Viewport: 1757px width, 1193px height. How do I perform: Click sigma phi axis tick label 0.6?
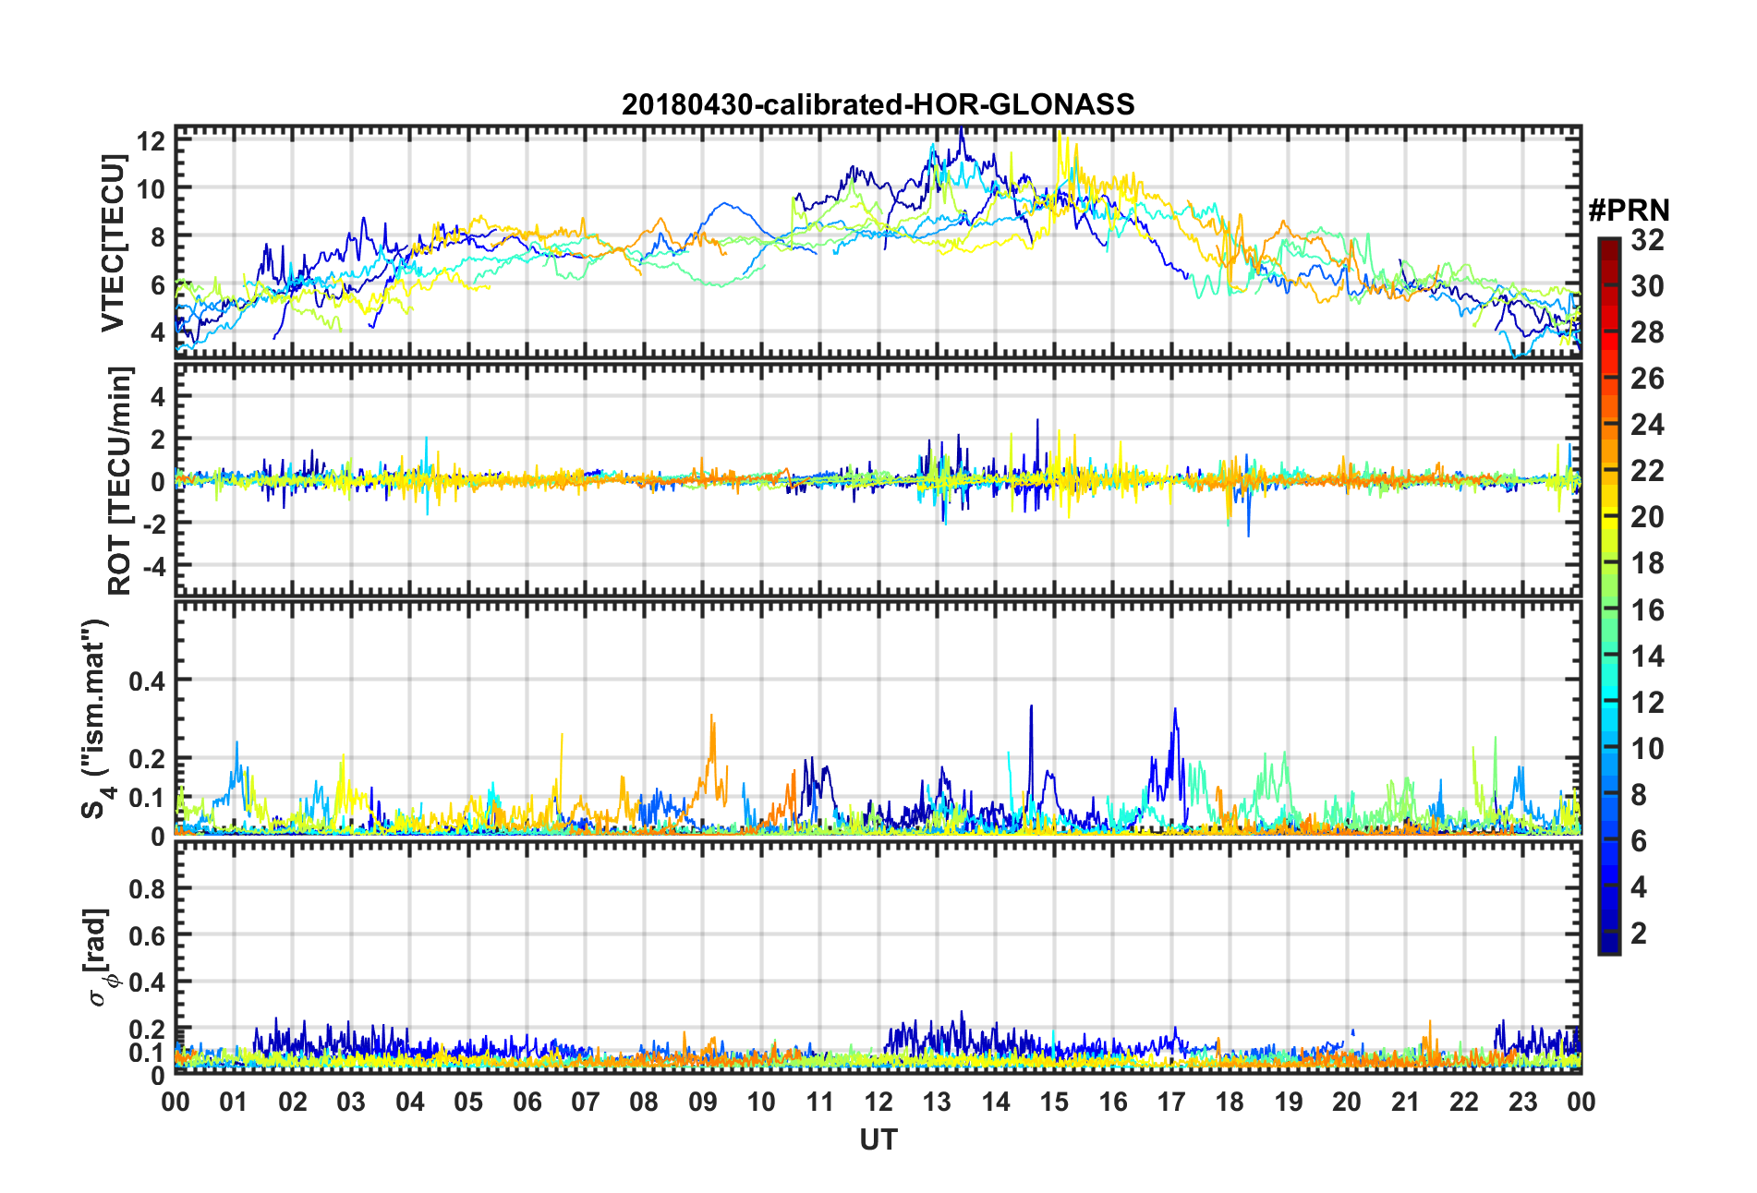pyautogui.click(x=147, y=936)
